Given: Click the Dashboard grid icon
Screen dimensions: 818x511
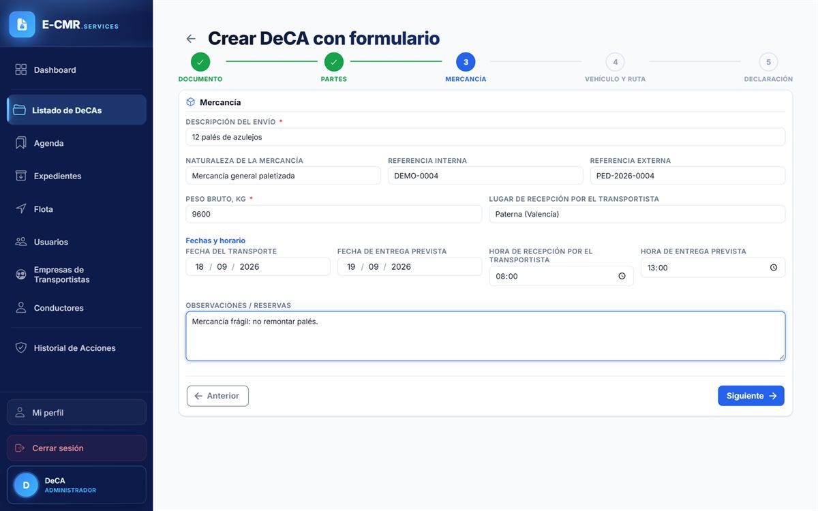Looking at the screenshot, I should [21, 69].
